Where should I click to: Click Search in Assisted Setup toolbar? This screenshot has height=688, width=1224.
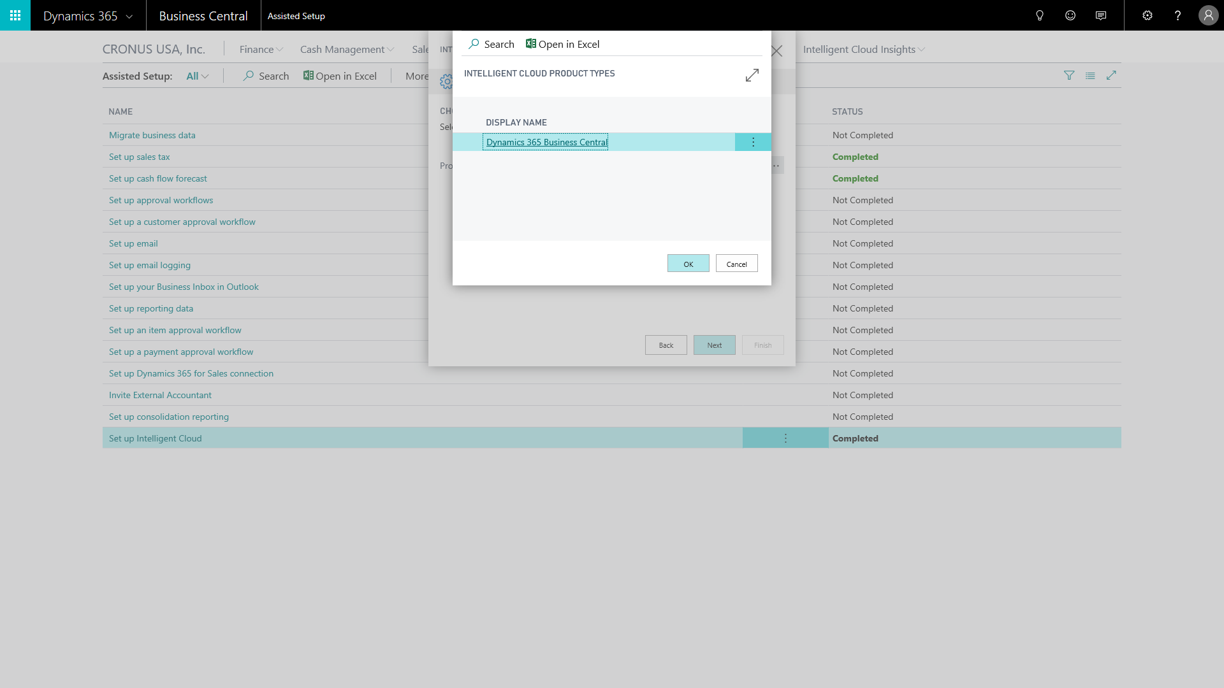(x=266, y=76)
